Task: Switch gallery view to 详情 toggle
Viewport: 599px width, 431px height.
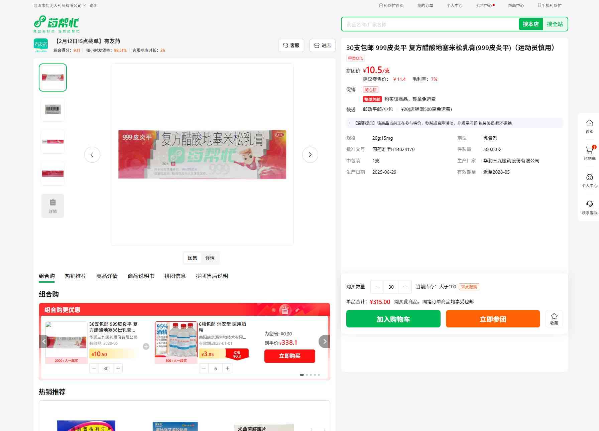Action: coord(210,258)
